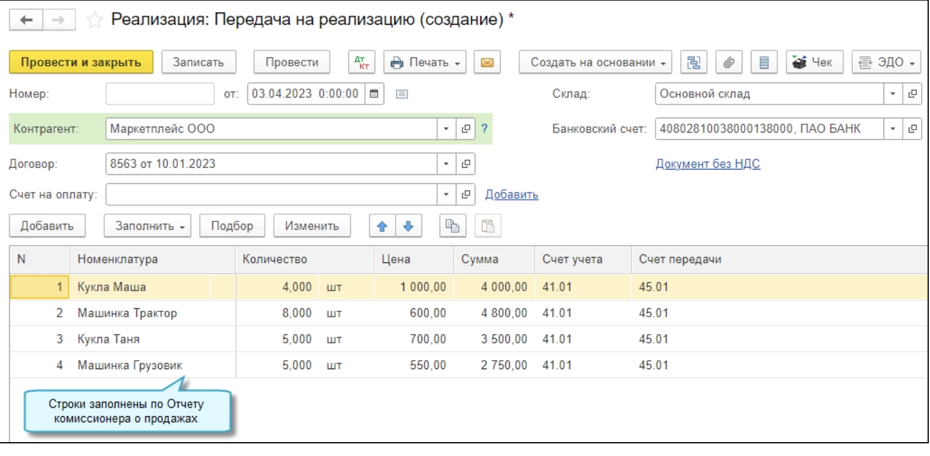Move row up with blue arrow
This screenshot has height=456, width=930.
382,226
